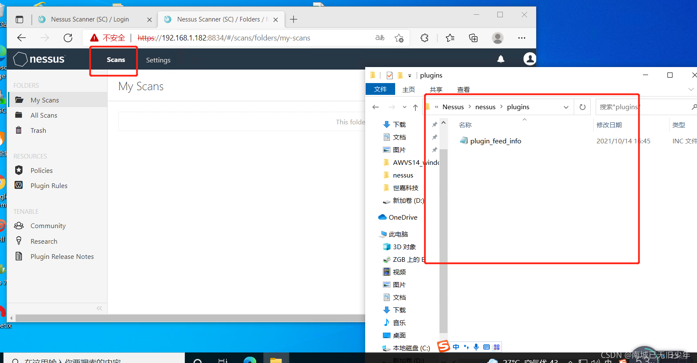Open Community link in Tenable section
The width and height of the screenshot is (697, 363).
tap(48, 226)
